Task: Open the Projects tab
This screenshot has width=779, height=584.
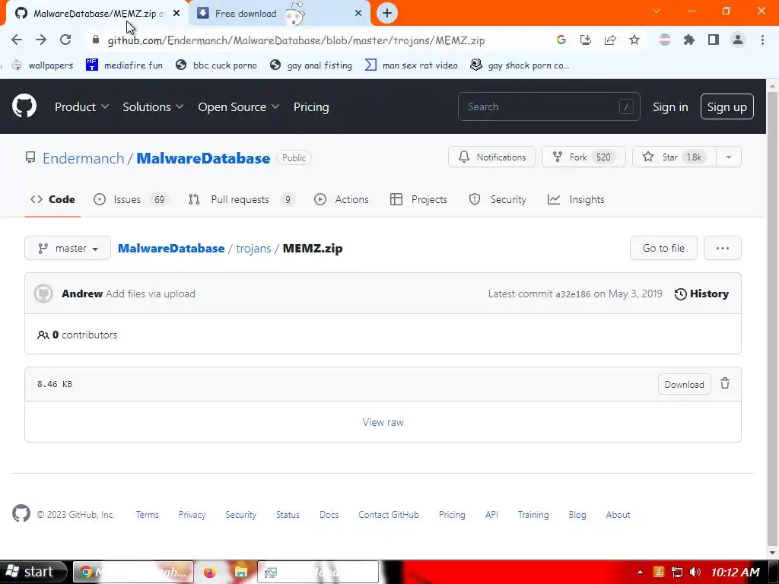Action: click(x=419, y=199)
